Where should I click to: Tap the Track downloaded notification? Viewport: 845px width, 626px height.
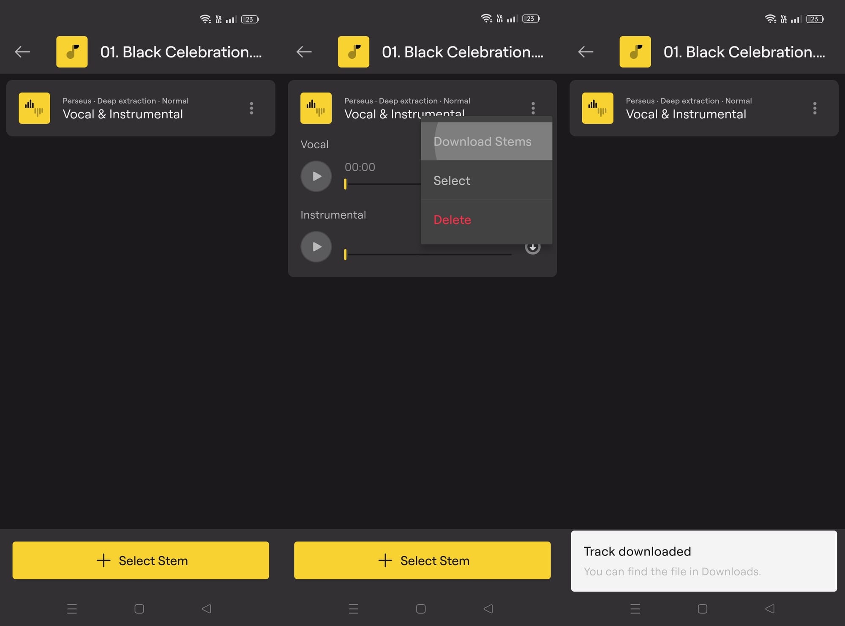[x=703, y=561]
